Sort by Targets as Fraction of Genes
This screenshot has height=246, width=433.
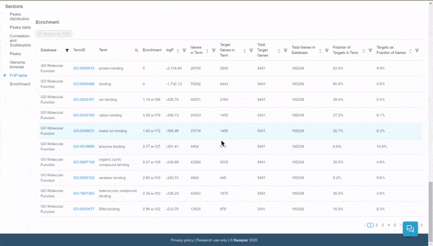pyautogui.click(x=410, y=50)
